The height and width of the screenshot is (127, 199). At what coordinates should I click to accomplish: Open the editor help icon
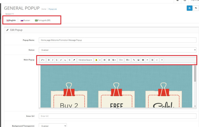tap(162, 60)
